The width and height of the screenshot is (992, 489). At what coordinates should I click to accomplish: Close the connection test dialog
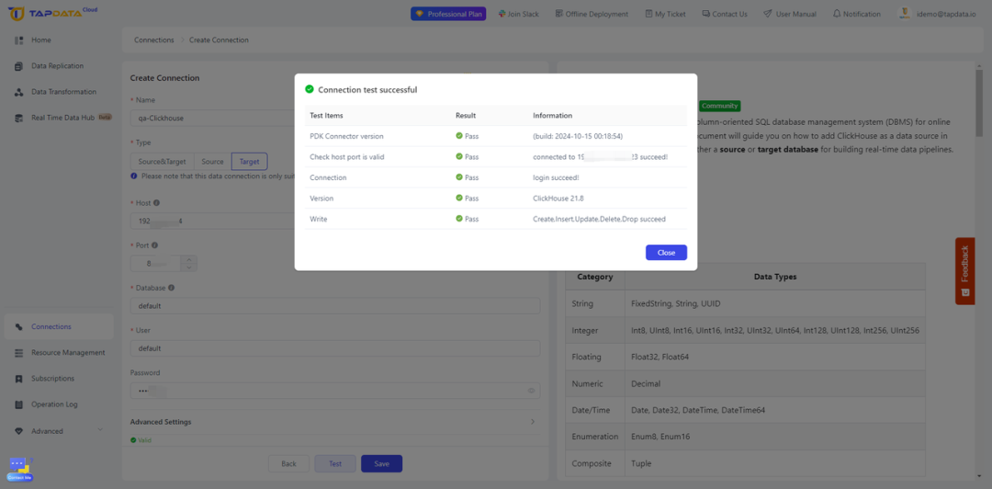666,252
